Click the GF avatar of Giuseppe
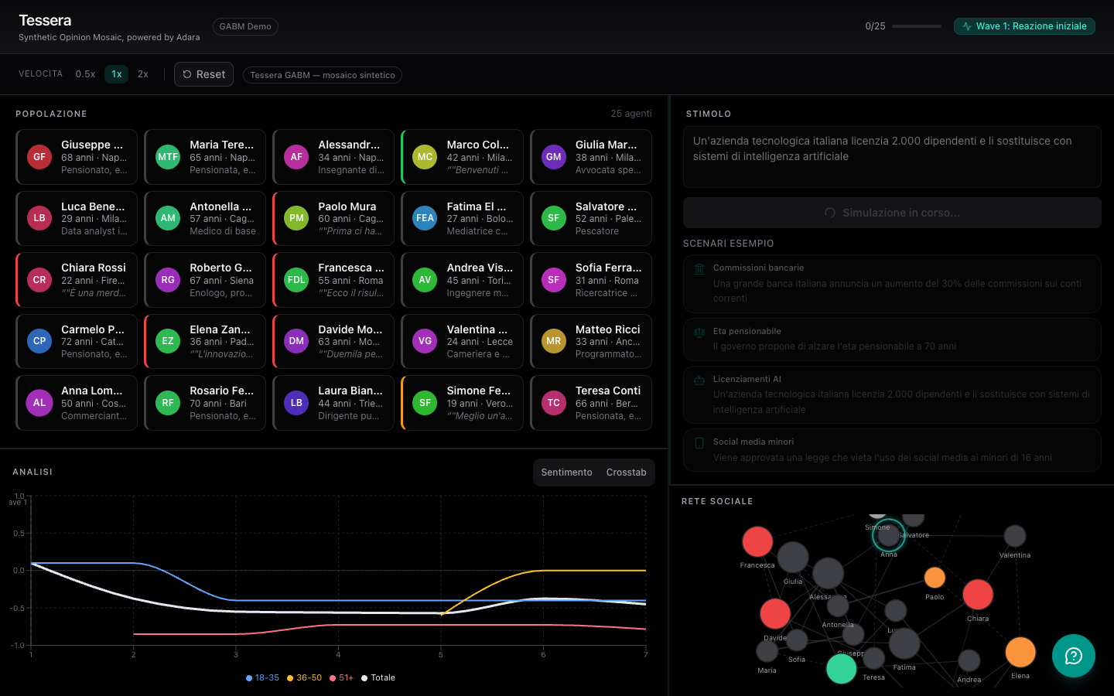 (39, 157)
